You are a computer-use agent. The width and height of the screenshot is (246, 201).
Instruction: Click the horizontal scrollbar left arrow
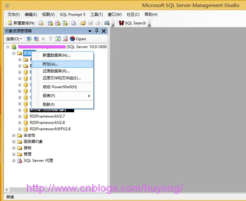point(7,190)
